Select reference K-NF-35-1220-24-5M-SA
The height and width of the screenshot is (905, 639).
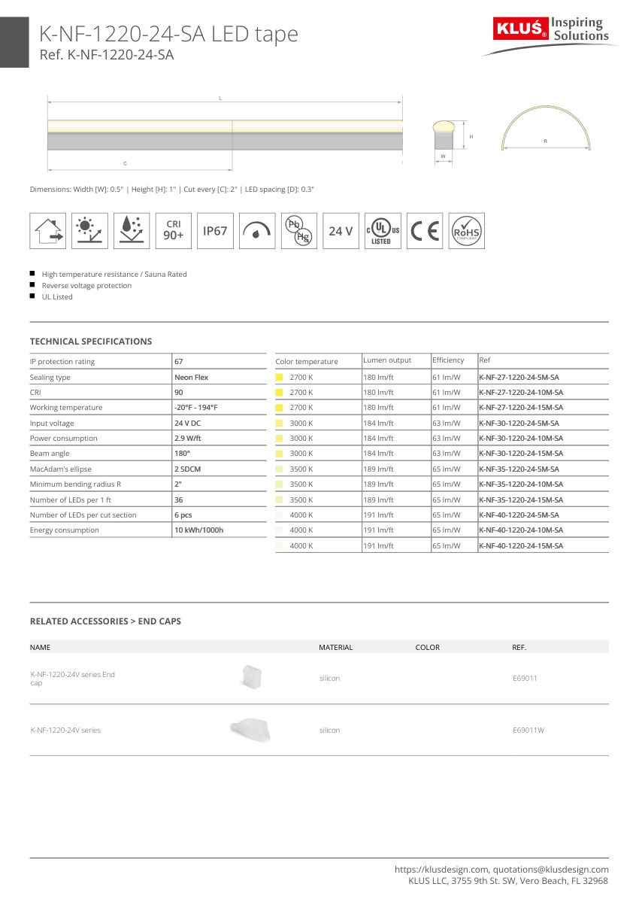[519, 469]
